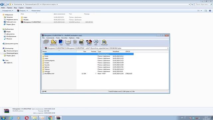Select USER-PC under Сеть
The width and height of the screenshot is (213, 120).
coord(9,63)
